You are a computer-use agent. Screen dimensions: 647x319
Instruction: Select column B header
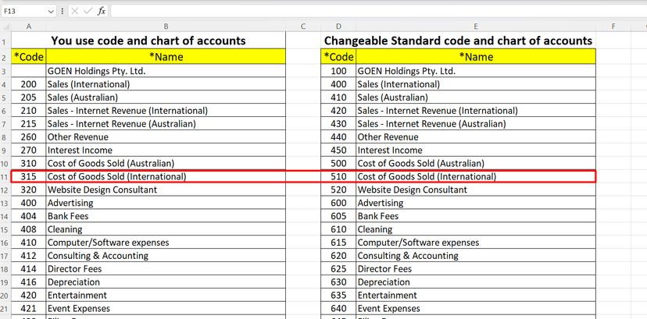[166, 27]
